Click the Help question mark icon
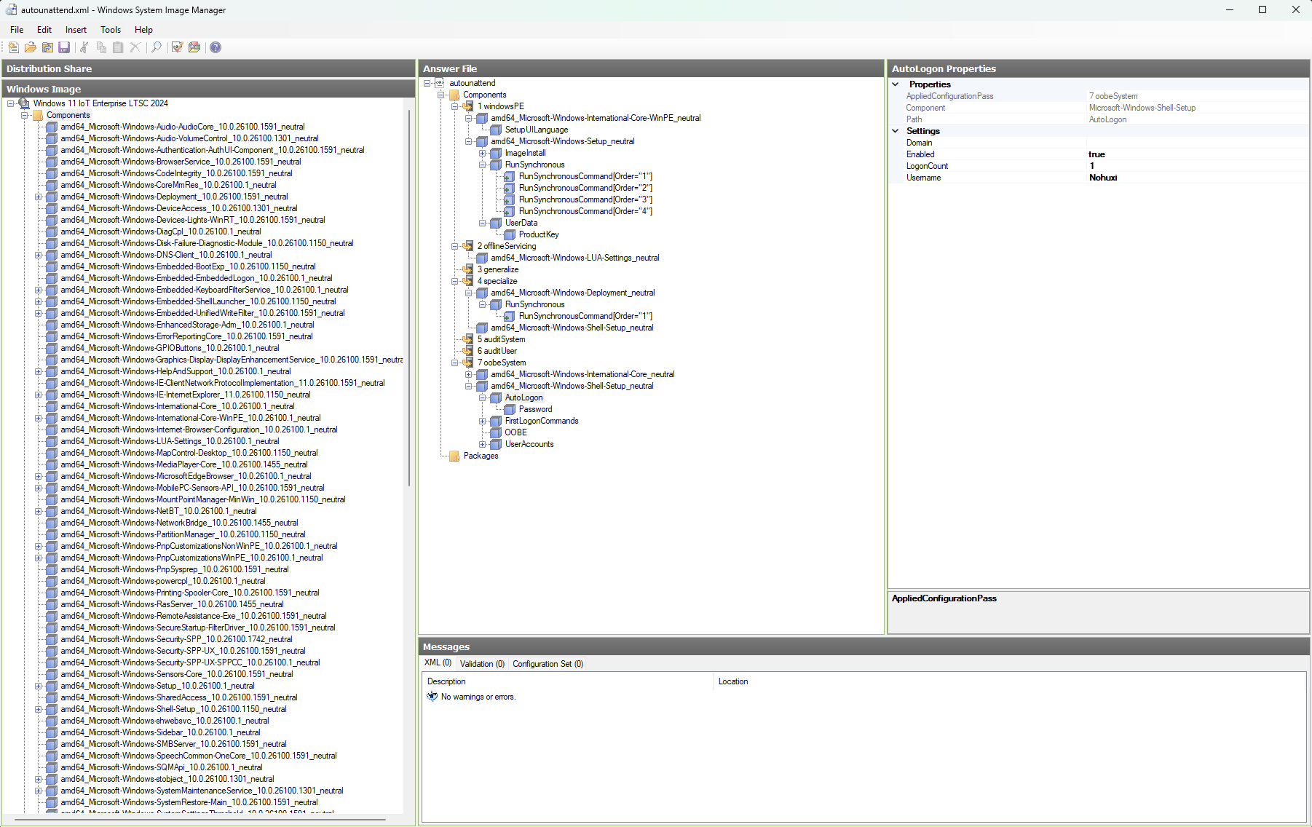The width and height of the screenshot is (1312, 827). click(x=216, y=47)
